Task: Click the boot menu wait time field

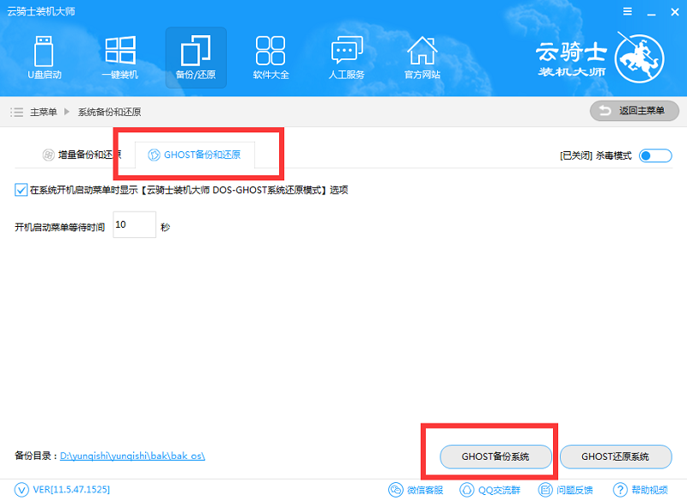Action: coord(135,225)
